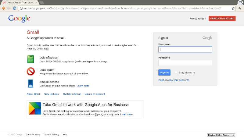Click the Lots of space heading
The image size is (244, 138).
48,58
